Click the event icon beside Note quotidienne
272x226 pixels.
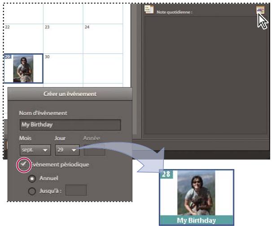260,10
